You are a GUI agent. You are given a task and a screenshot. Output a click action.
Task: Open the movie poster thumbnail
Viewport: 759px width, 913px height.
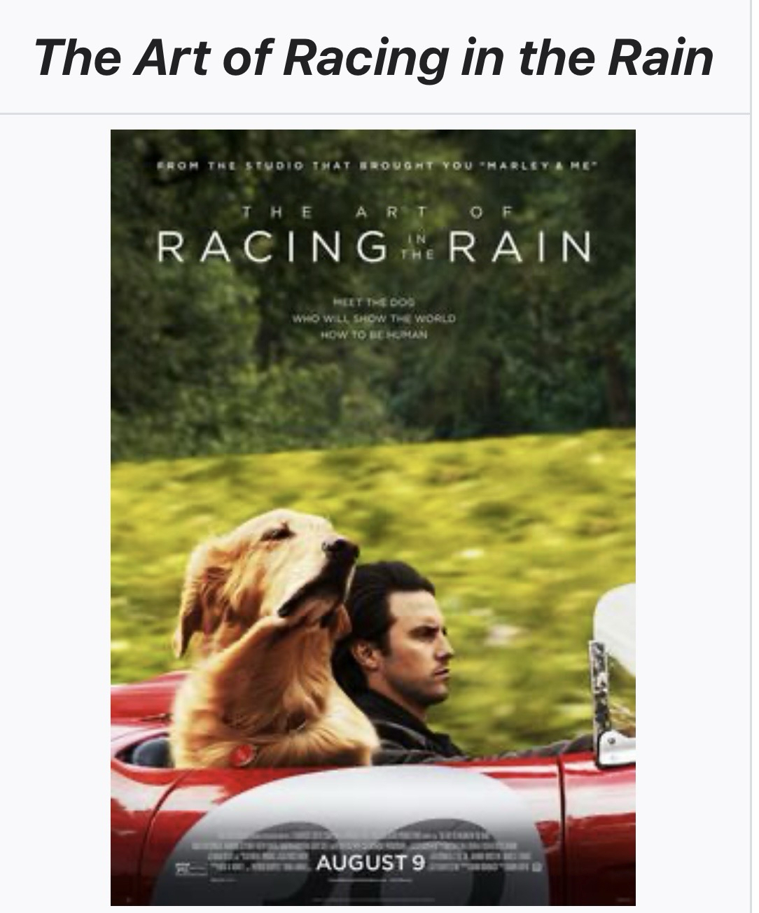(373, 517)
